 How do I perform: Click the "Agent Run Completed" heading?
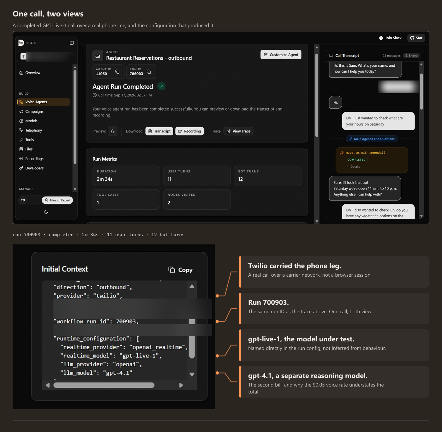123,87
